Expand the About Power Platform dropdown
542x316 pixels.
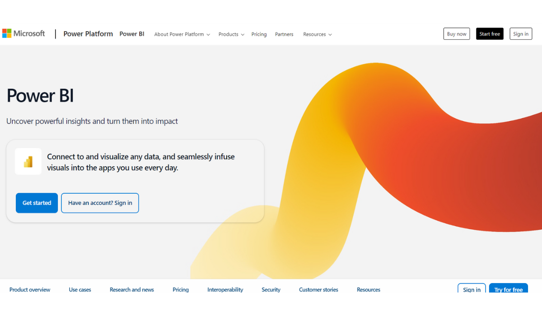click(182, 34)
